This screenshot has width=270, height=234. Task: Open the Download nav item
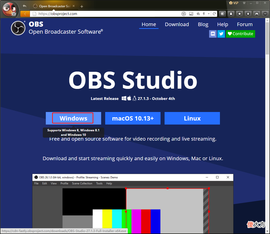tap(177, 24)
